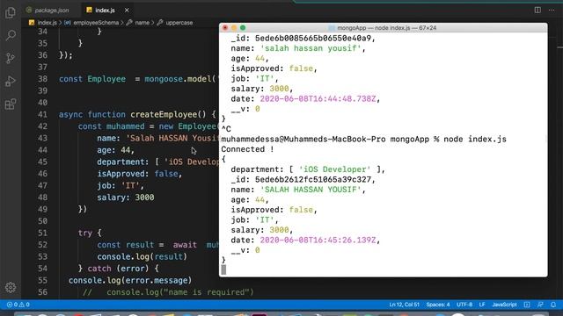Click 'isApproved: false,' in the editor
Screen dimensions: 563x316
[x=139, y=174]
